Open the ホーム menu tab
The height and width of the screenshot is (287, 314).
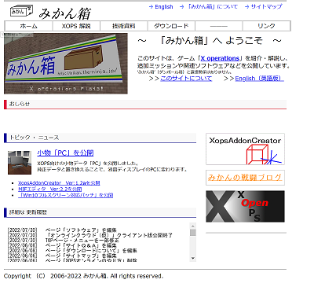coord(28,26)
